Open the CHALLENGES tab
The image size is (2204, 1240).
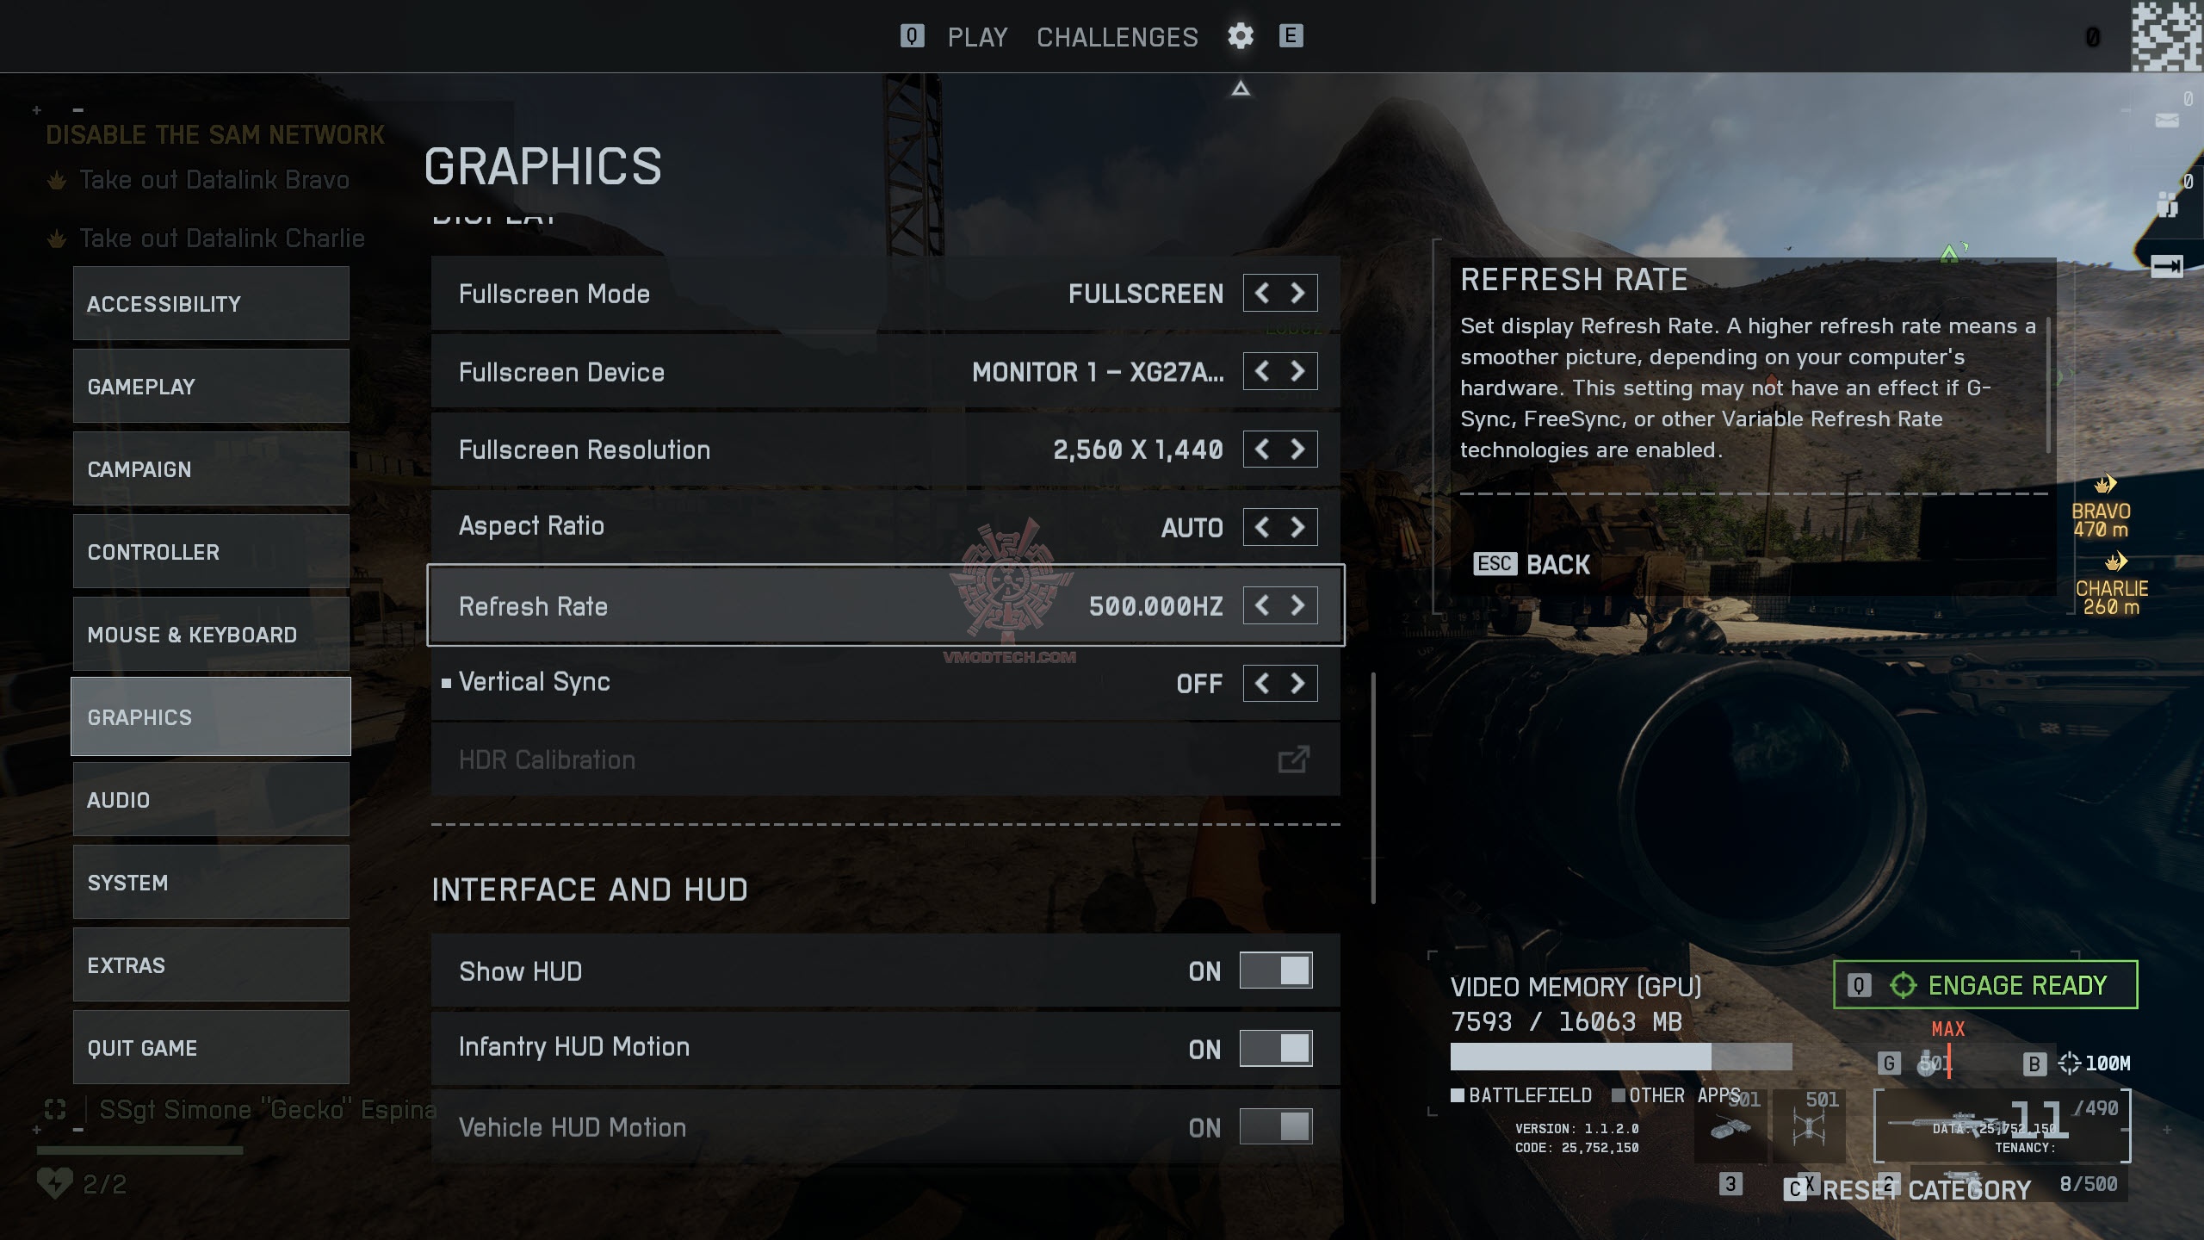tap(1117, 37)
